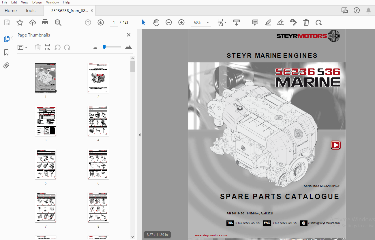The height and width of the screenshot is (240, 375).
Task: Select the highlight text pen tool
Action: [268, 22]
